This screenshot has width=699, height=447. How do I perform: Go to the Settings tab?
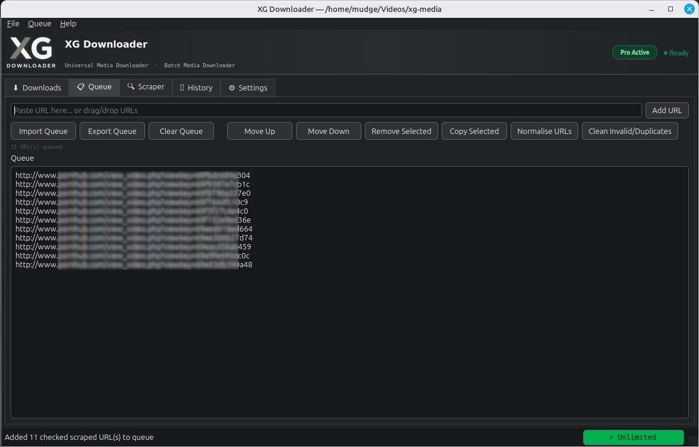click(x=248, y=87)
